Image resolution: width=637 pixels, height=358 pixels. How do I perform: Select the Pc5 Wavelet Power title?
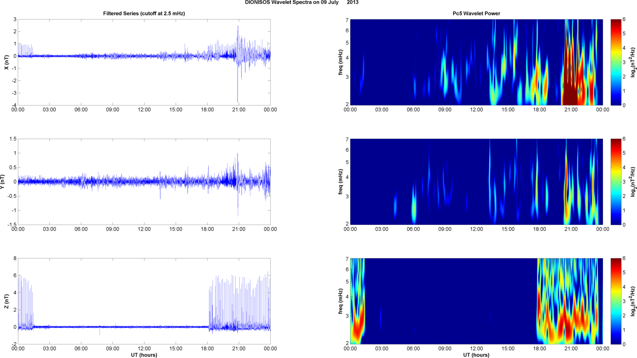pyautogui.click(x=476, y=13)
